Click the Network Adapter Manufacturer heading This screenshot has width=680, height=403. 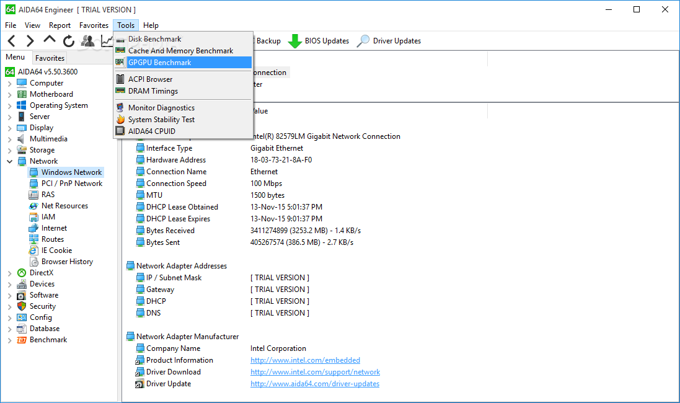[187, 337]
